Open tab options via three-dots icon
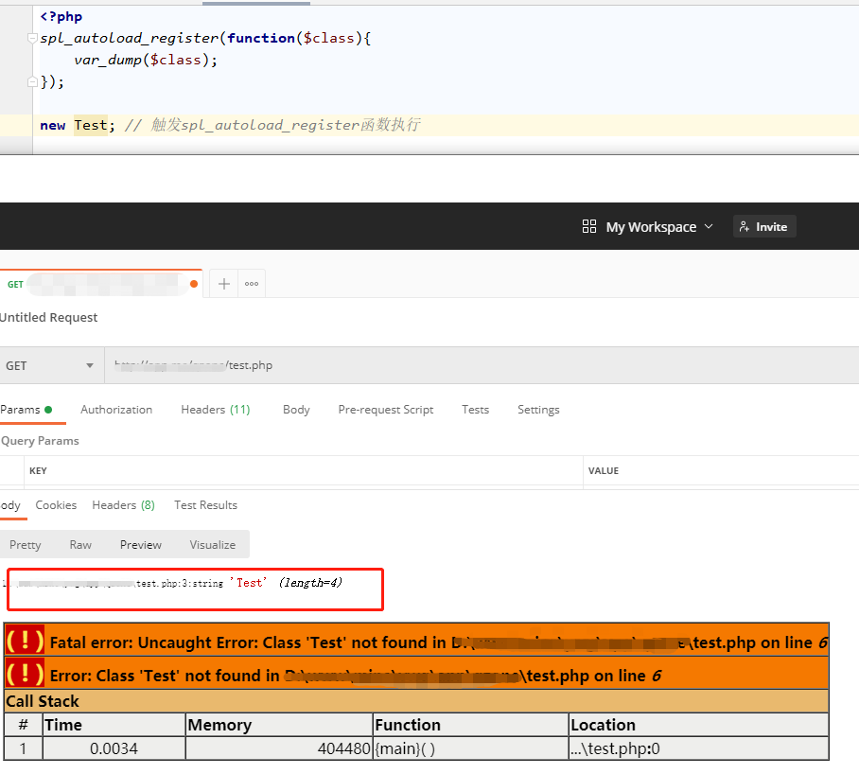Viewport: 859px width, 774px height. [252, 284]
